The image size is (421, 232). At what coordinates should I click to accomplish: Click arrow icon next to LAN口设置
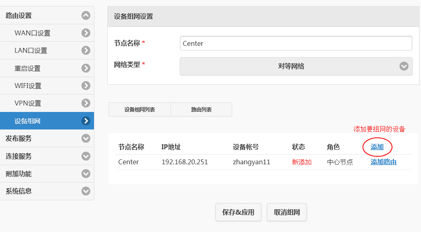coord(85,50)
